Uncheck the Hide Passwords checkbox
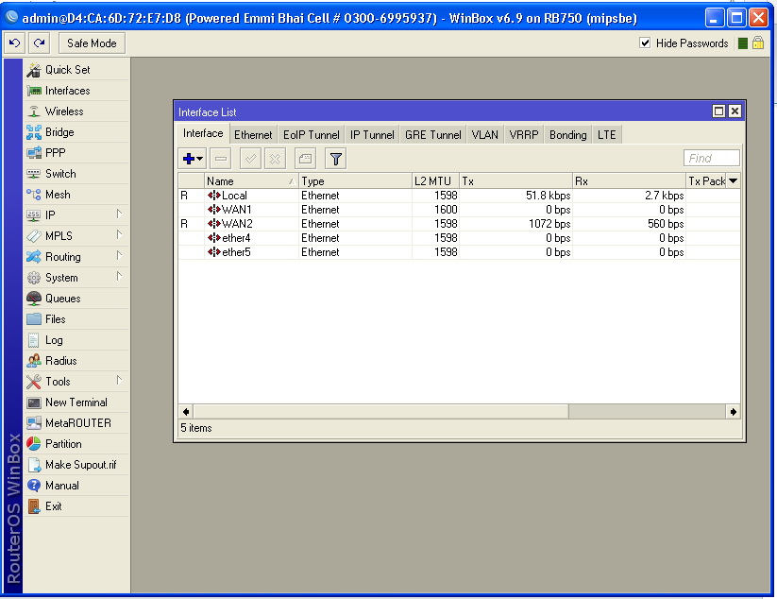 click(x=645, y=43)
